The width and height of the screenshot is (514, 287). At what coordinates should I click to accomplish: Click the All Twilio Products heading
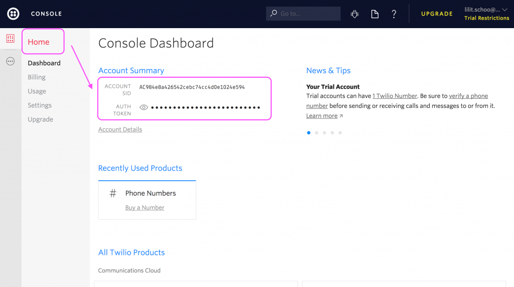(132, 252)
